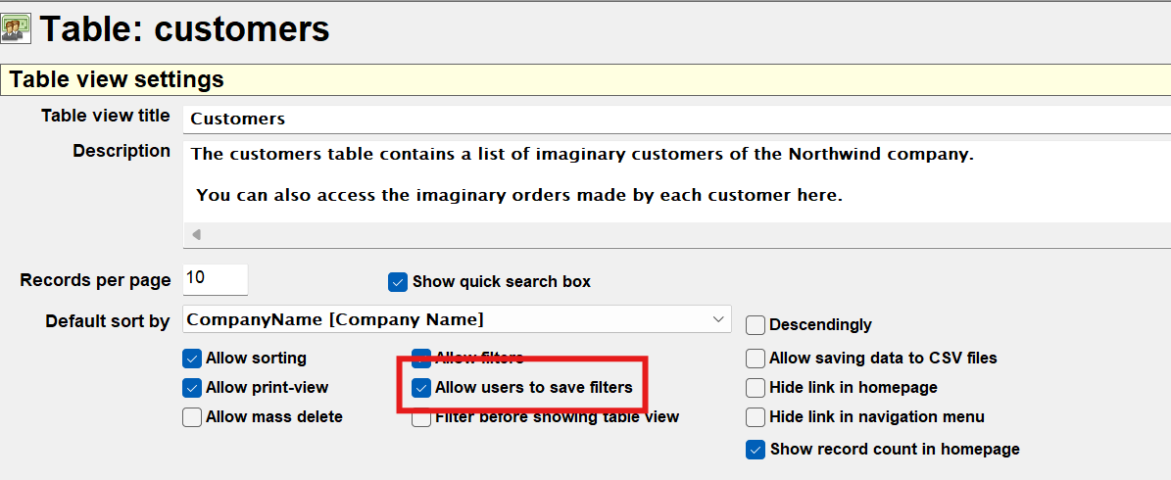
Task: Open the Default sort by dropdown
Action: click(x=457, y=319)
